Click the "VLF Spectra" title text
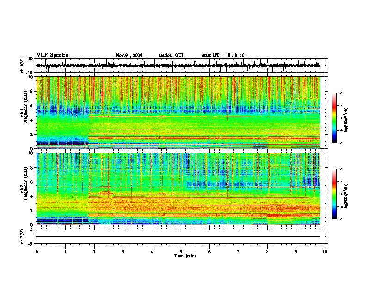 pos(52,55)
